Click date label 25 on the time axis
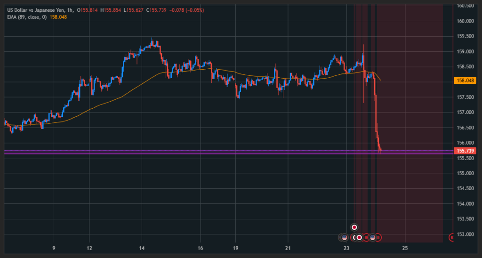 [x=405, y=248]
